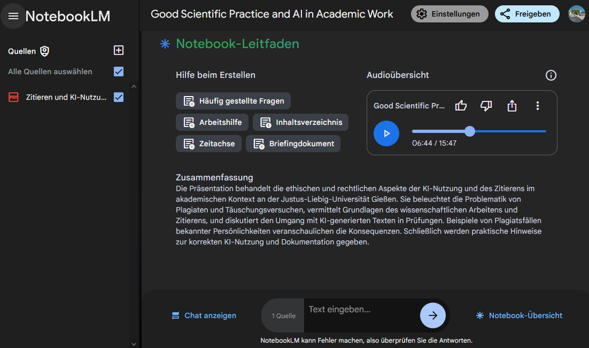Toggle the Alle Quellen auswählen checkbox

(119, 71)
